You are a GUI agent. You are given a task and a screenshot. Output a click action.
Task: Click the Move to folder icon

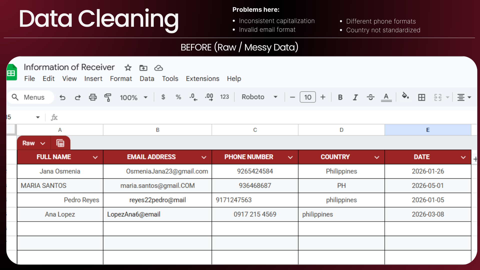pos(143,68)
